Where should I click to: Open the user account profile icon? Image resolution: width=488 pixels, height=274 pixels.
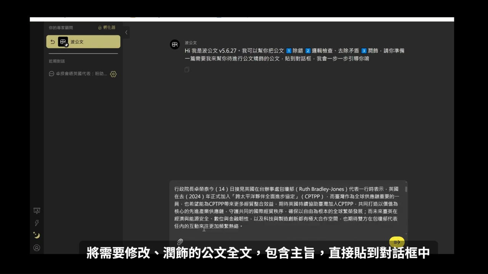point(37,248)
